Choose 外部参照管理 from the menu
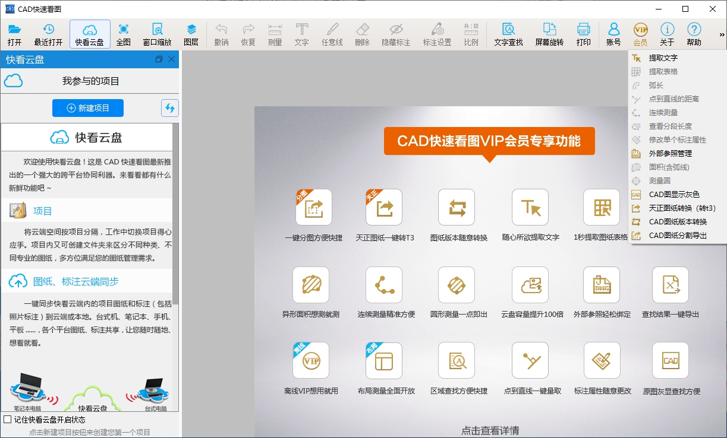Viewport: 727px width, 438px height. 677,154
